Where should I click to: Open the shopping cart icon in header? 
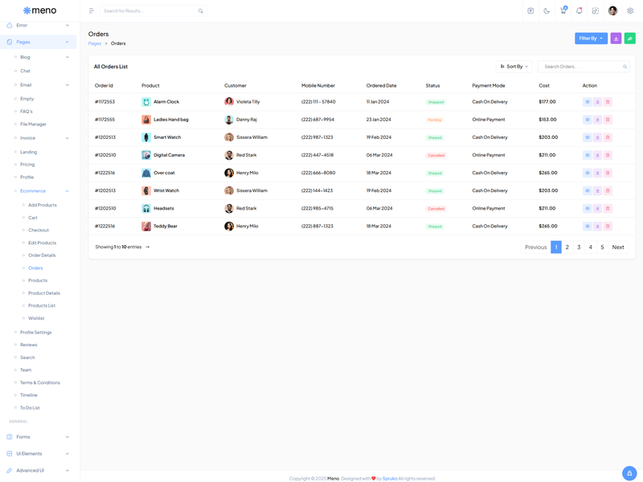click(563, 11)
